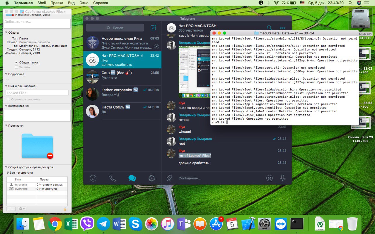Open emoji picker in Telegram

270,178
